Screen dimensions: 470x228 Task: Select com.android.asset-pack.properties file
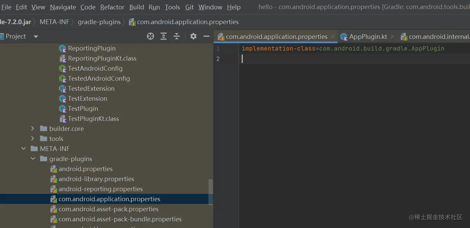[x=109, y=209]
